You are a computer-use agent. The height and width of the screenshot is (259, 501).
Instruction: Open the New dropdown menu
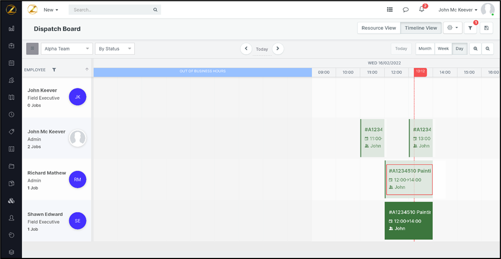[x=51, y=10]
